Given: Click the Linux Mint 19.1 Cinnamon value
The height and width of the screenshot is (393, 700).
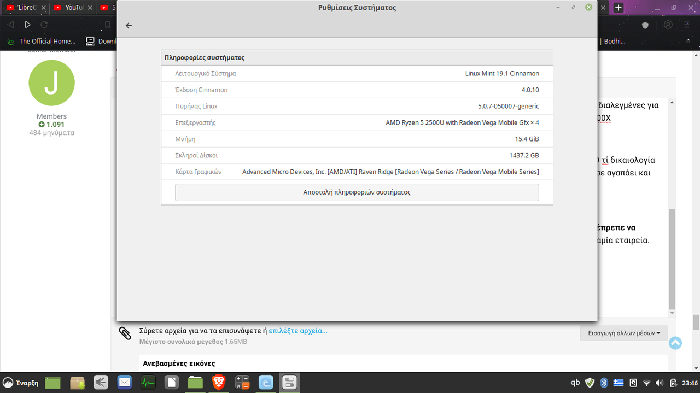Looking at the screenshot, I should click(x=502, y=73).
